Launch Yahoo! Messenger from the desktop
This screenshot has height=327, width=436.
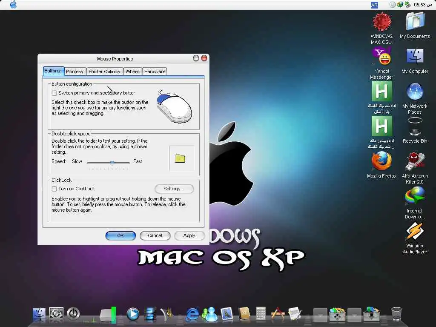pos(382,63)
